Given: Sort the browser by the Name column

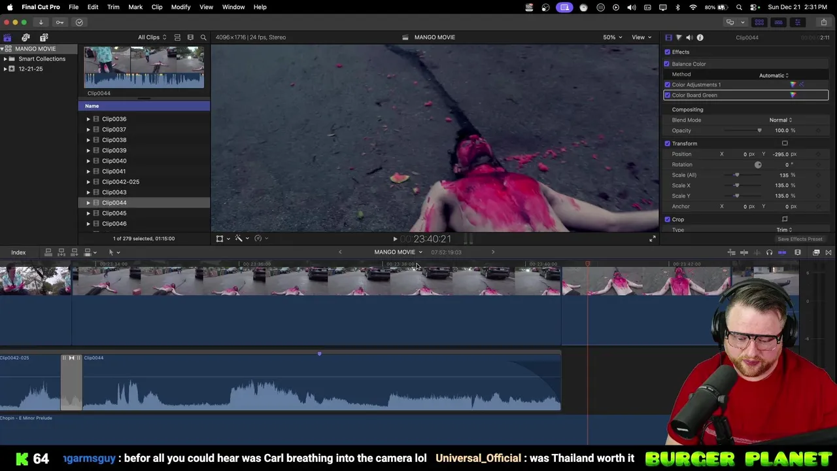Looking at the screenshot, I should point(144,106).
